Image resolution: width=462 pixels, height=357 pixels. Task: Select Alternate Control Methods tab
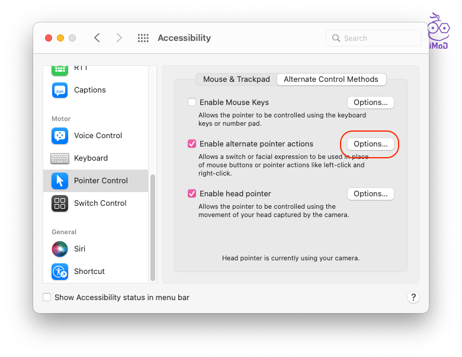[331, 79]
